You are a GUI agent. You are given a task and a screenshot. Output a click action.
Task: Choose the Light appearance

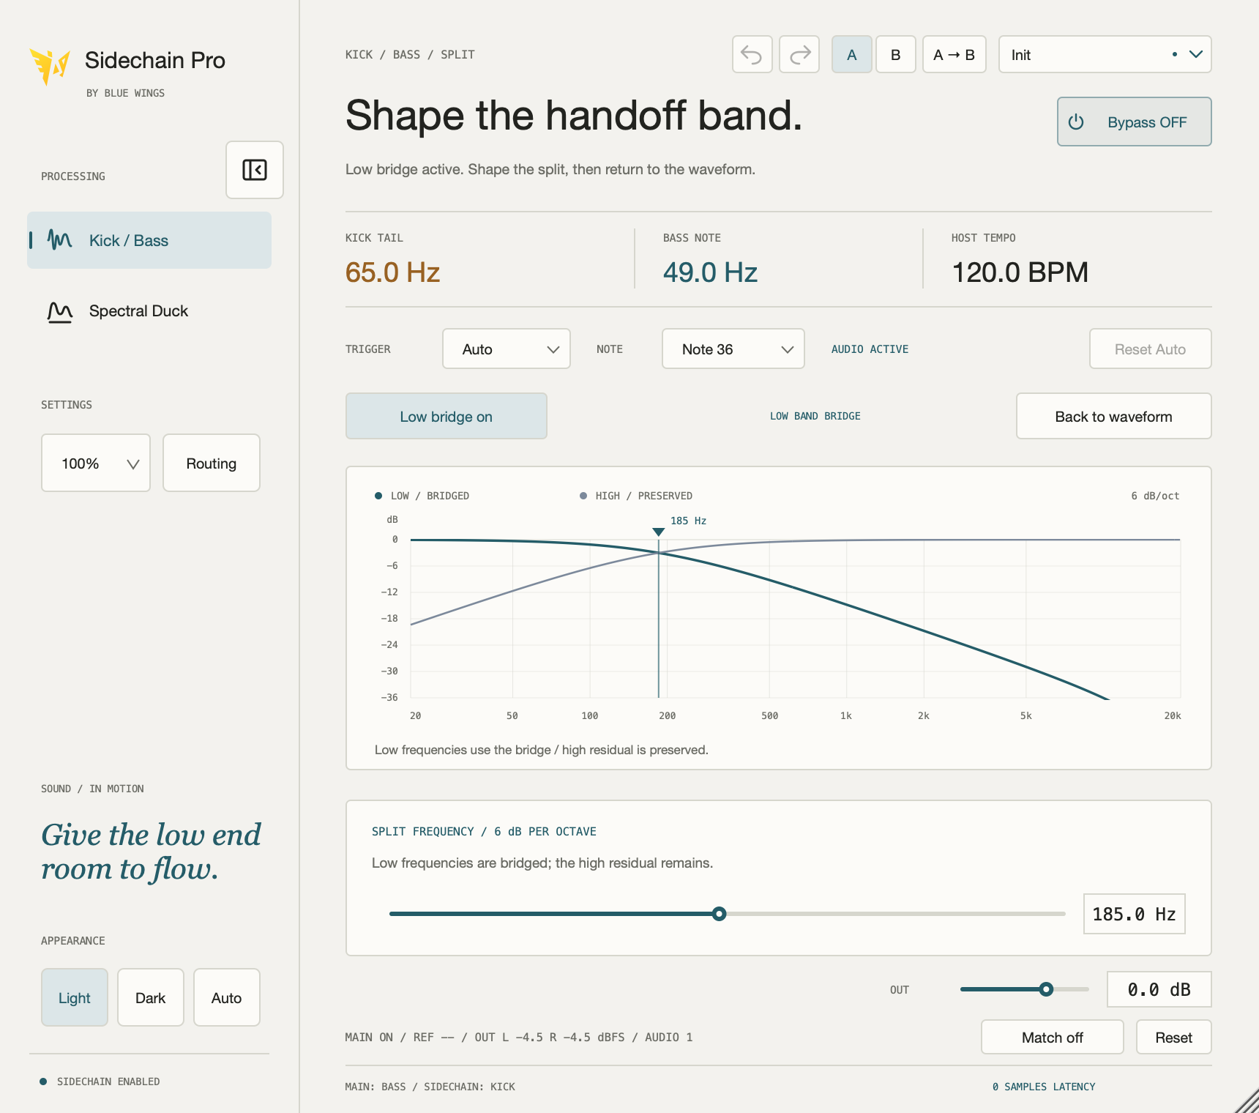(x=75, y=997)
